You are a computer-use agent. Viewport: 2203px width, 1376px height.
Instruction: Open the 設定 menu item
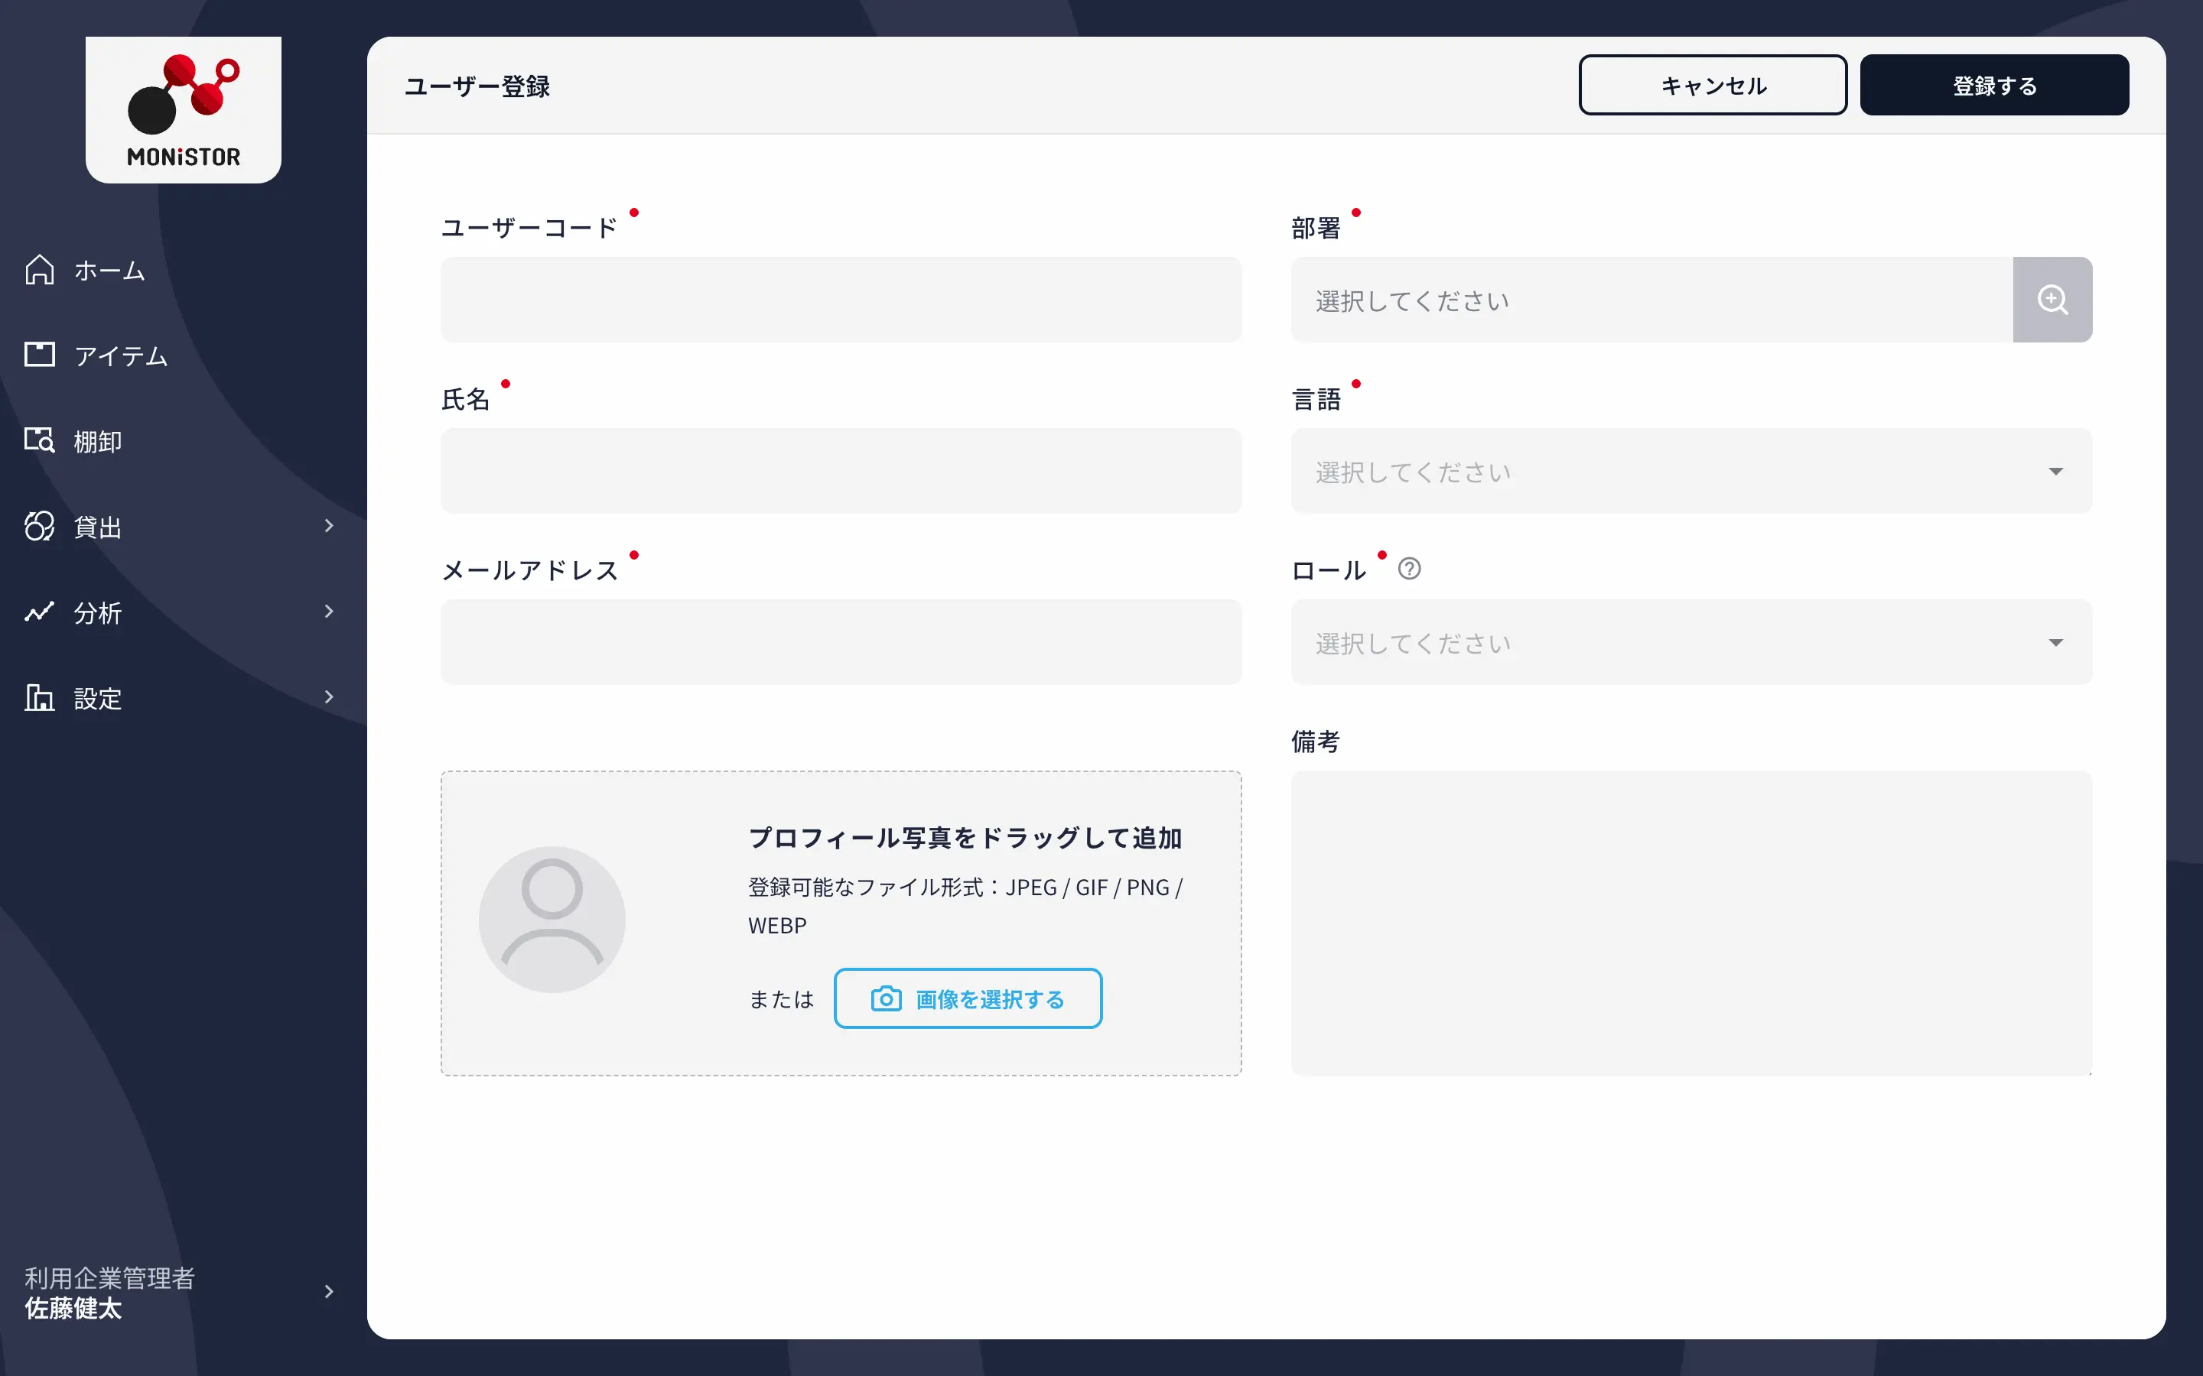183,697
